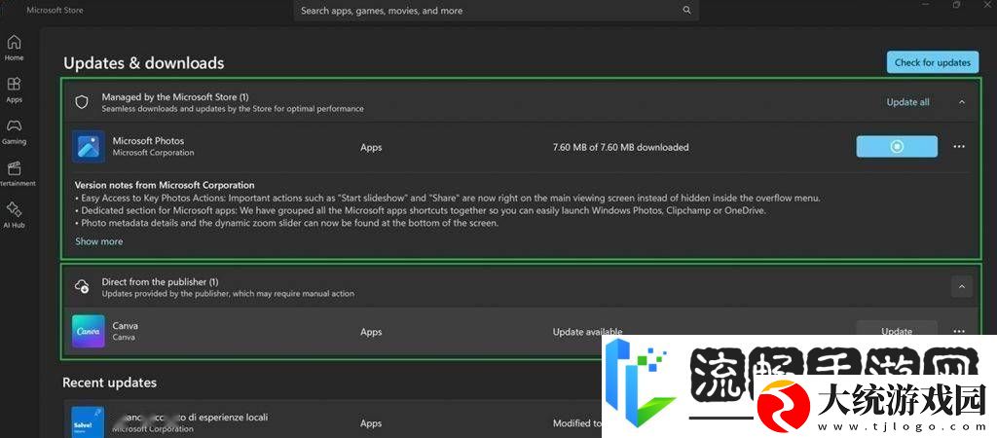Click the Updates & downloads heading
This screenshot has width=997, height=438.
point(144,63)
